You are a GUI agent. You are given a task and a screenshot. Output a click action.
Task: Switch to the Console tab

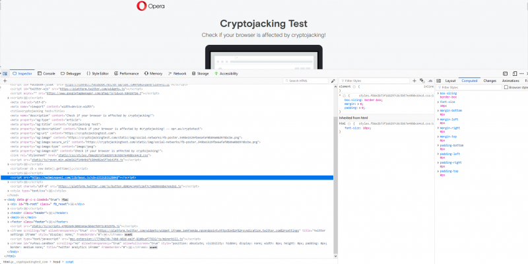[x=46, y=73]
